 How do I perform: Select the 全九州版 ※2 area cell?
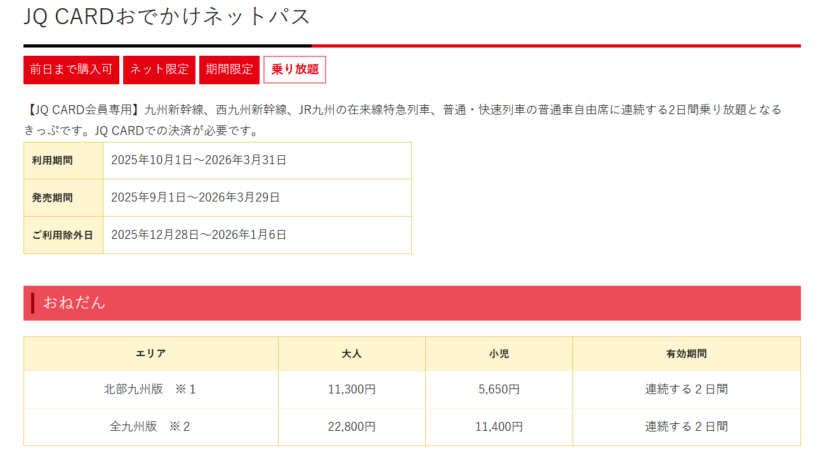point(150,427)
